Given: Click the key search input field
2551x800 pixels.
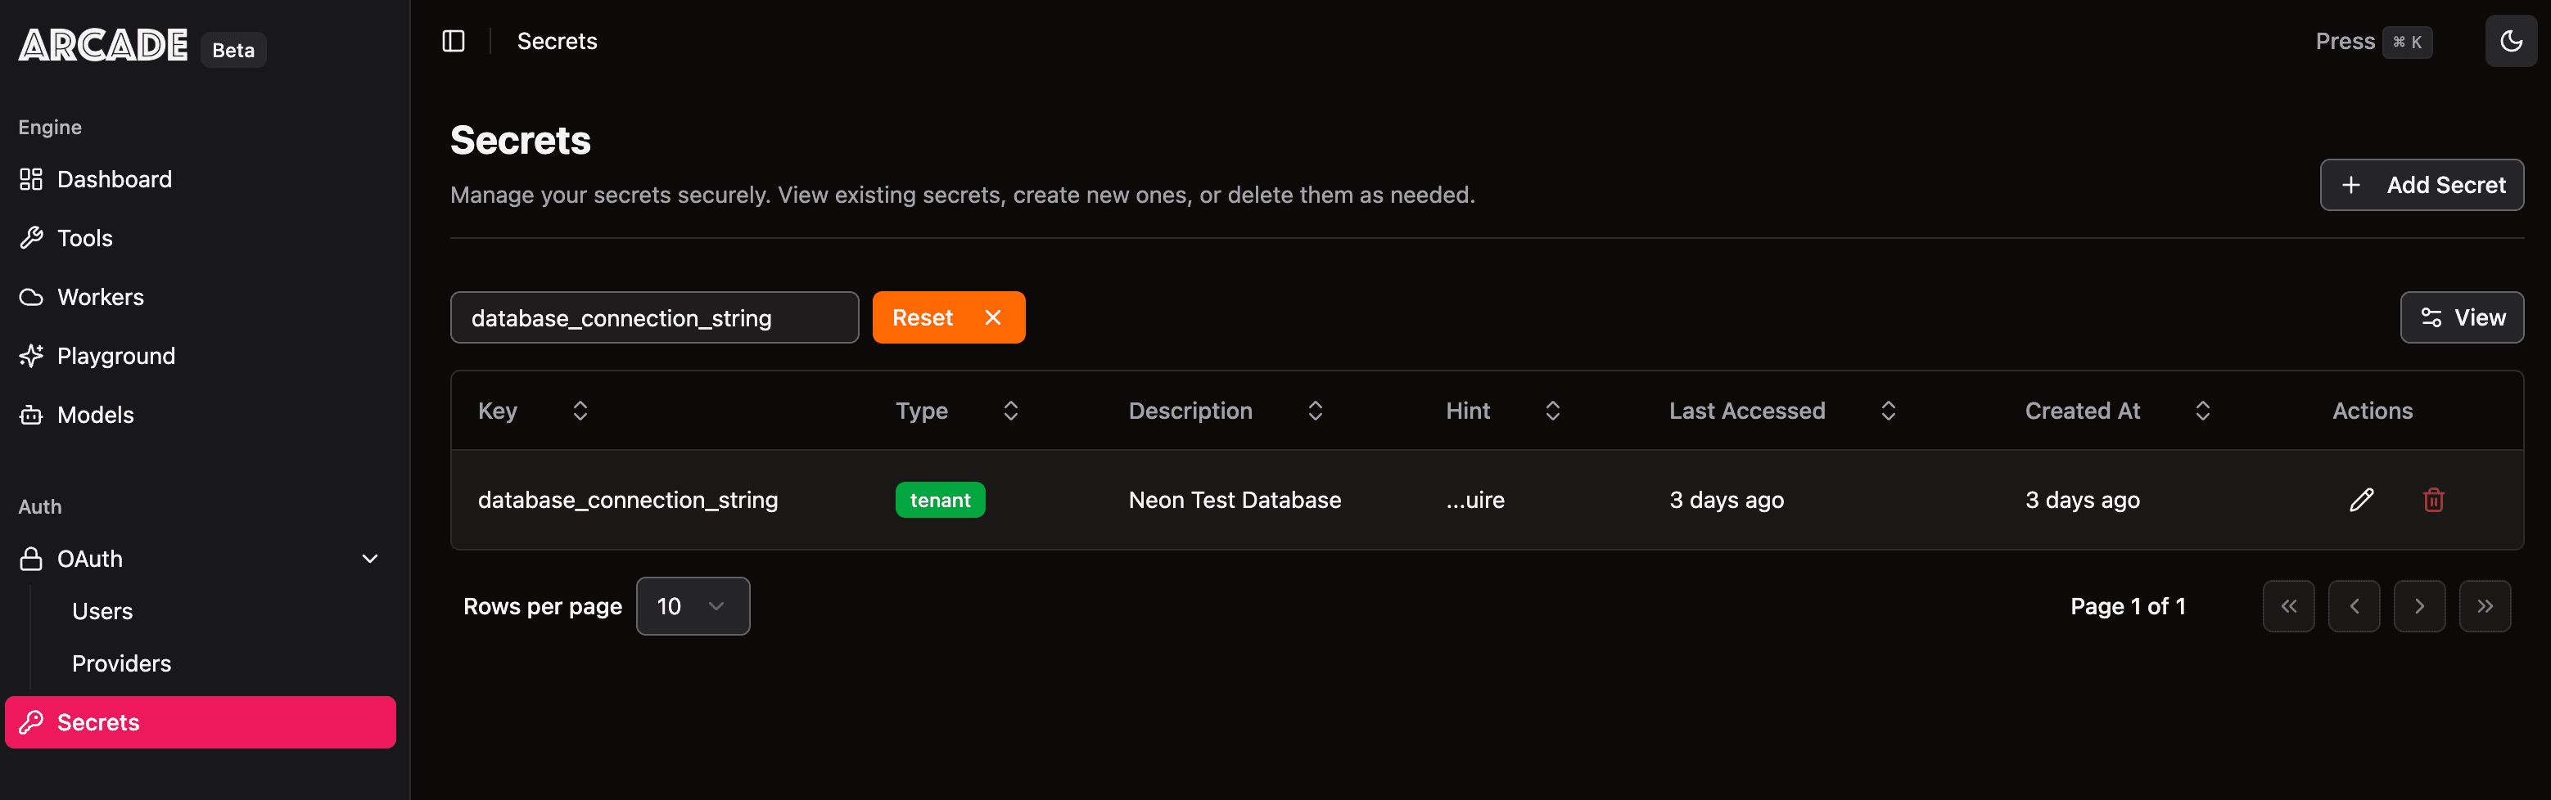Looking at the screenshot, I should coord(653,317).
